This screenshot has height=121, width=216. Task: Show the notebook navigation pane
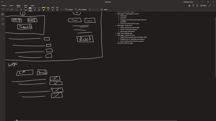3,14
